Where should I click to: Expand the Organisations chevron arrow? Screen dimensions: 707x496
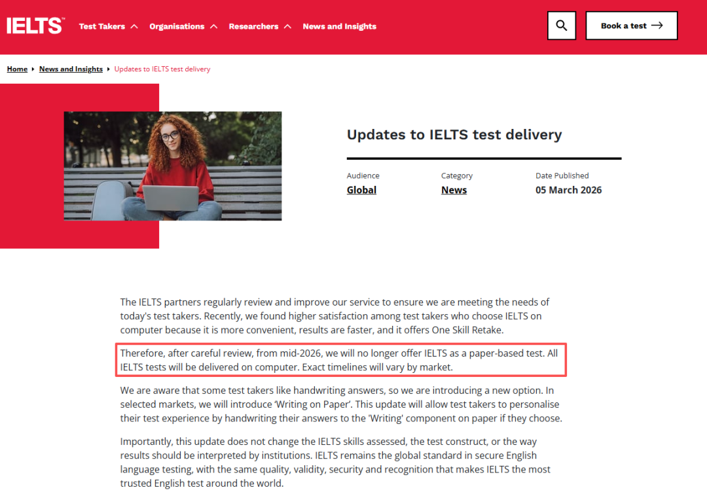click(x=213, y=27)
